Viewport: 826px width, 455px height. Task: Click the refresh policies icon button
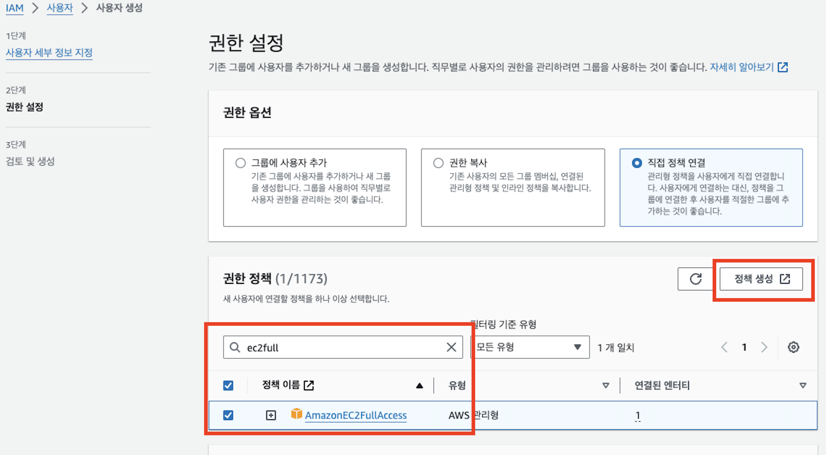(695, 279)
